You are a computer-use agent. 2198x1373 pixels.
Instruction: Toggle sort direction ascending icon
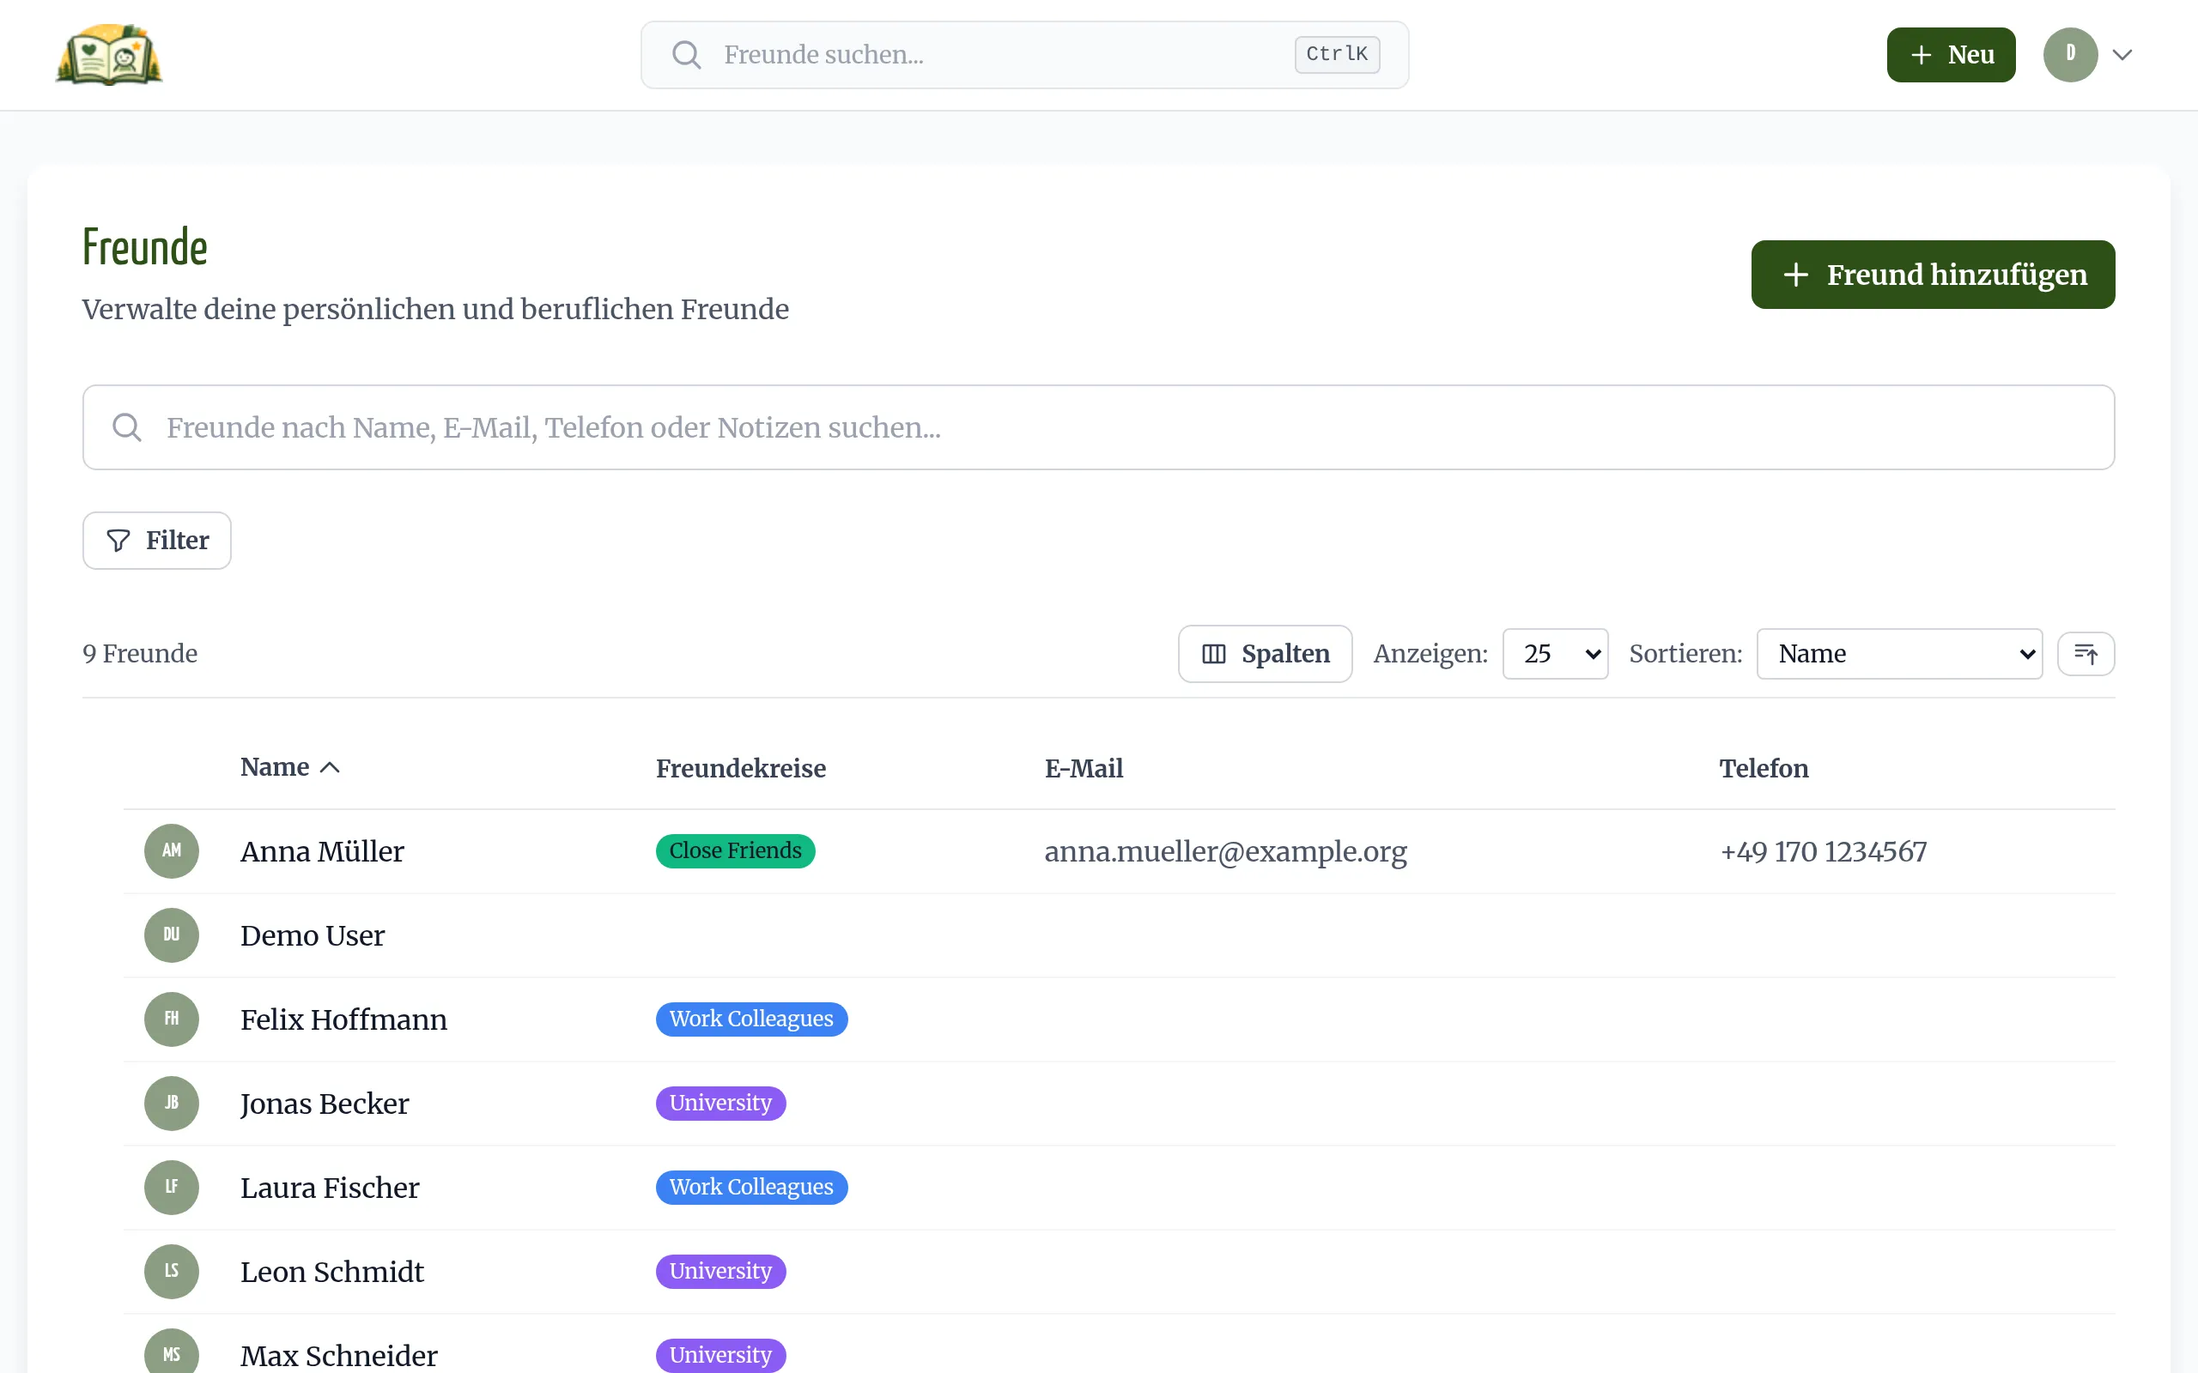click(2086, 654)
